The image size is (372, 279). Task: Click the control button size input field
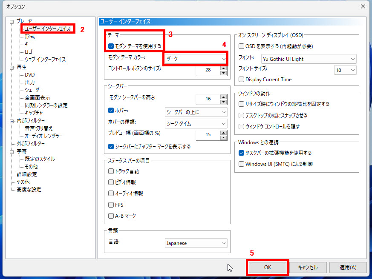click(x=208, y=70)
